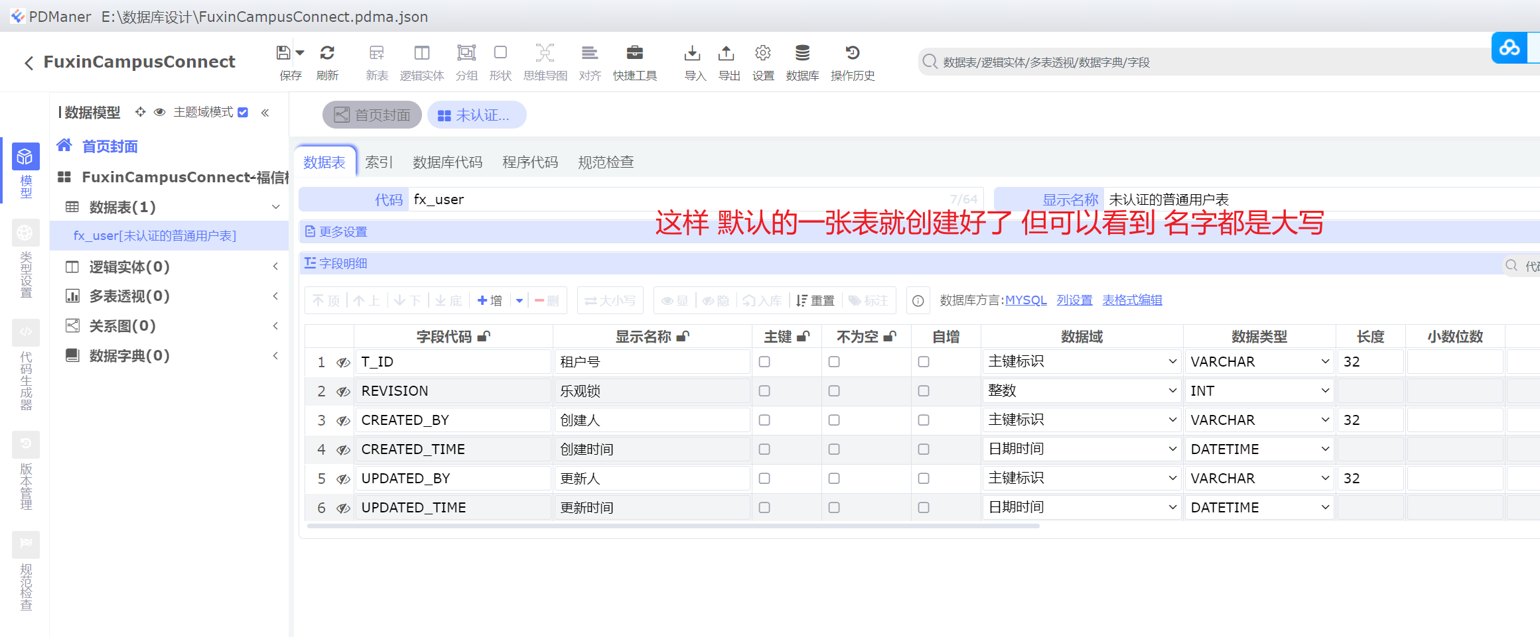The width and height of the screenshot is (1540, 637).
Task: Click the info icon in field toolbar
Action: tap(918, 301)
